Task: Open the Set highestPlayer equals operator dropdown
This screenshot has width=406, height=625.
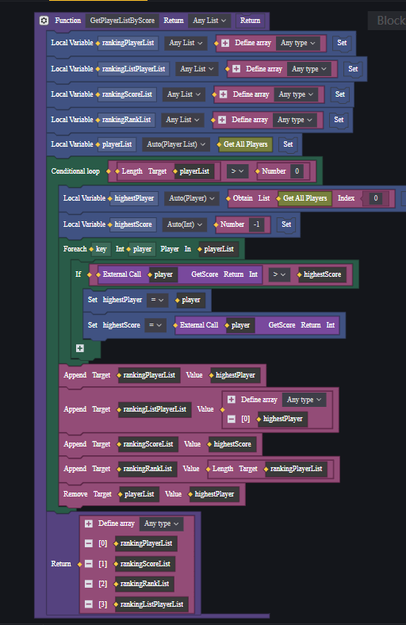Action: coord(157,300)
